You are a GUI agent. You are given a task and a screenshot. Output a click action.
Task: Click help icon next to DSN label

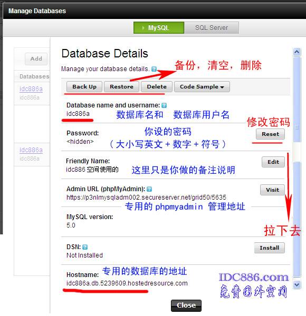pos(85,247)
